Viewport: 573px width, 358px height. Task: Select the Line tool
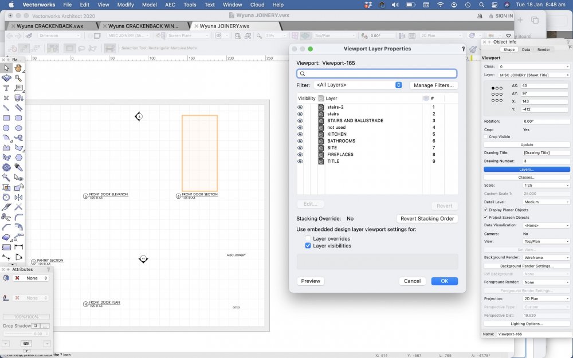pos(6,108)
